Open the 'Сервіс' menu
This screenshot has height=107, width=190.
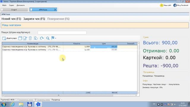click(x=12, y=5)
